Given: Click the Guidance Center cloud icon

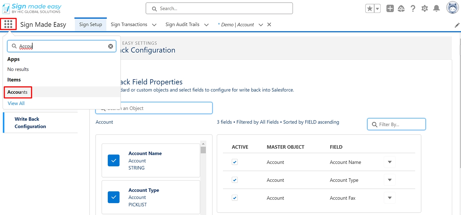Looking at the screenshot, I should point(401,9).
